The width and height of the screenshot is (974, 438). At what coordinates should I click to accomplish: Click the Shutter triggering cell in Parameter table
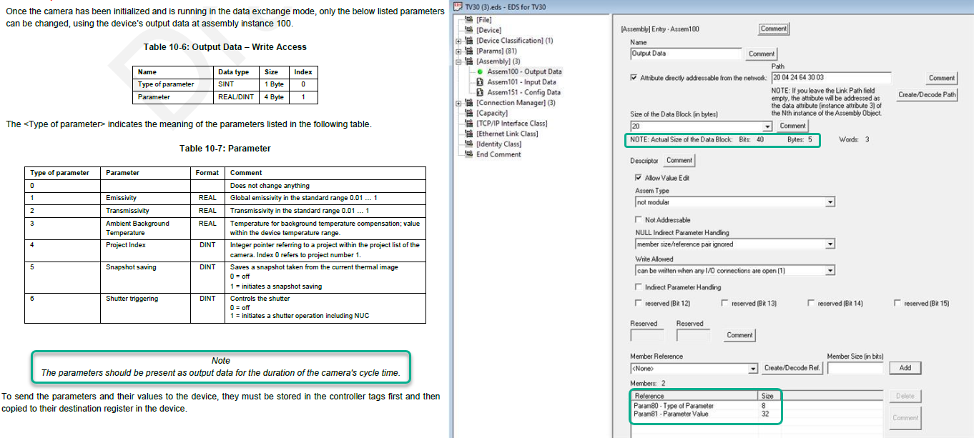tap(147, 307)
